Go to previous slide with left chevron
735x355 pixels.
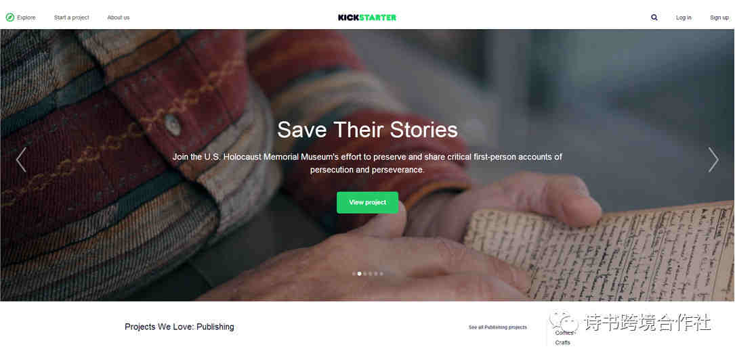click(21, 160)
